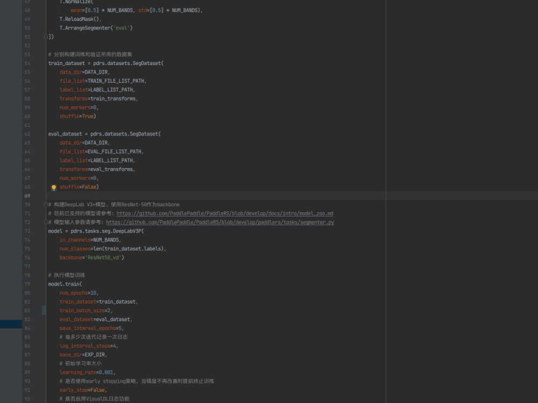Image resolution: width=538 pixels, height=403 pixels.
Task: Click 'train_dataset=train_dataset,' on line 81
Action: coord(99,301)
